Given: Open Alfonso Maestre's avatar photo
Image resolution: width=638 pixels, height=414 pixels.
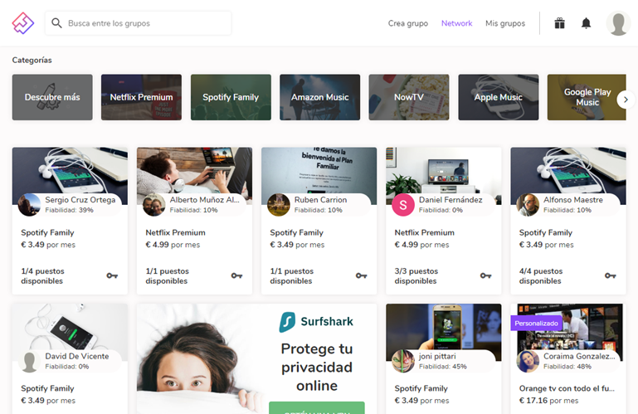Looking at the screenshot, I should pyautogui.click(x=528, y=205).
